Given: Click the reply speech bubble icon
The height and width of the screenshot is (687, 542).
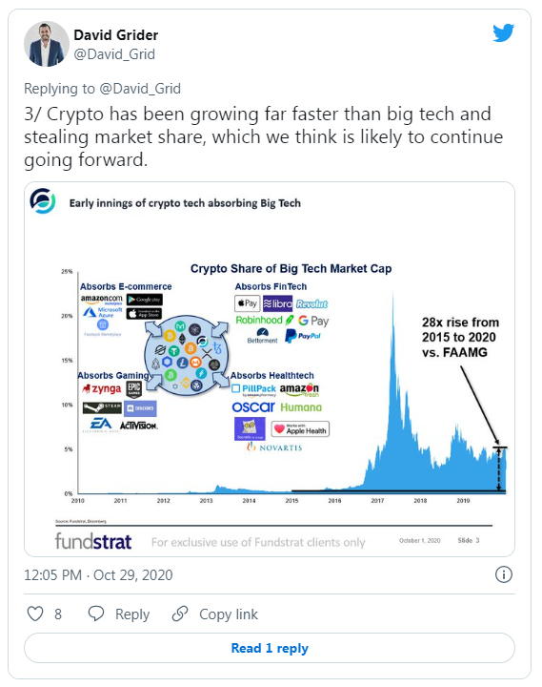Looking at the screenshot, I should (x=96, y=614).
